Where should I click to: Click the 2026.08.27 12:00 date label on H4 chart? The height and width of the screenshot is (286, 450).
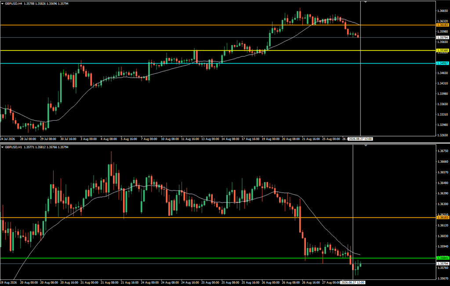(360, 139)
